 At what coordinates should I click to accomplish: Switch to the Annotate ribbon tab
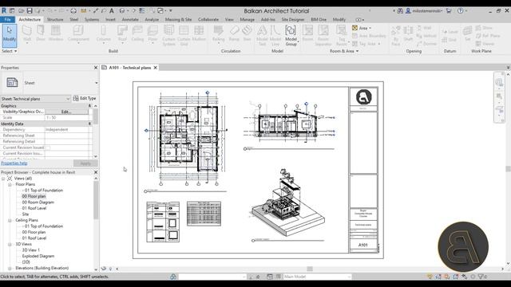pyautogui.click(x=130, y=19)
